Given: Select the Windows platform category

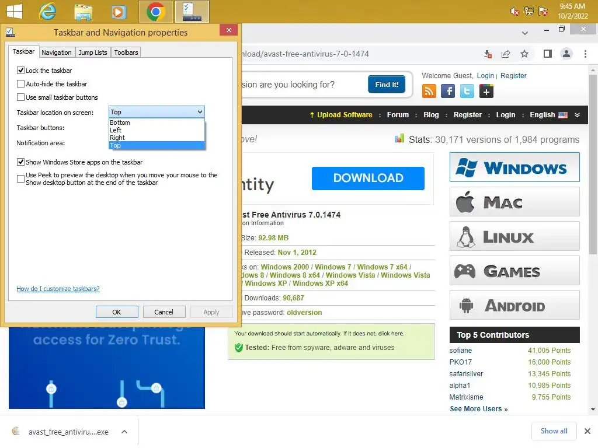Looking at the screenshot, I should 514,167.
